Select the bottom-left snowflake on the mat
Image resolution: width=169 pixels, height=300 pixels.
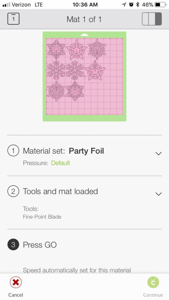[x=56, y=91]
